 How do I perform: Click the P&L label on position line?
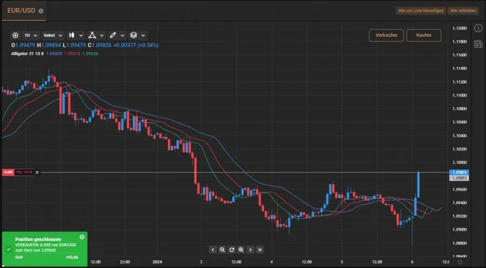click(24, 172)
